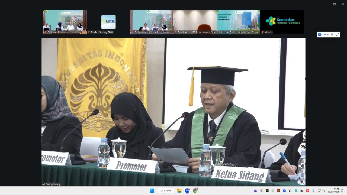Open Google Chrome from the taskbar
347x195 pixels.
coord(195,191)
